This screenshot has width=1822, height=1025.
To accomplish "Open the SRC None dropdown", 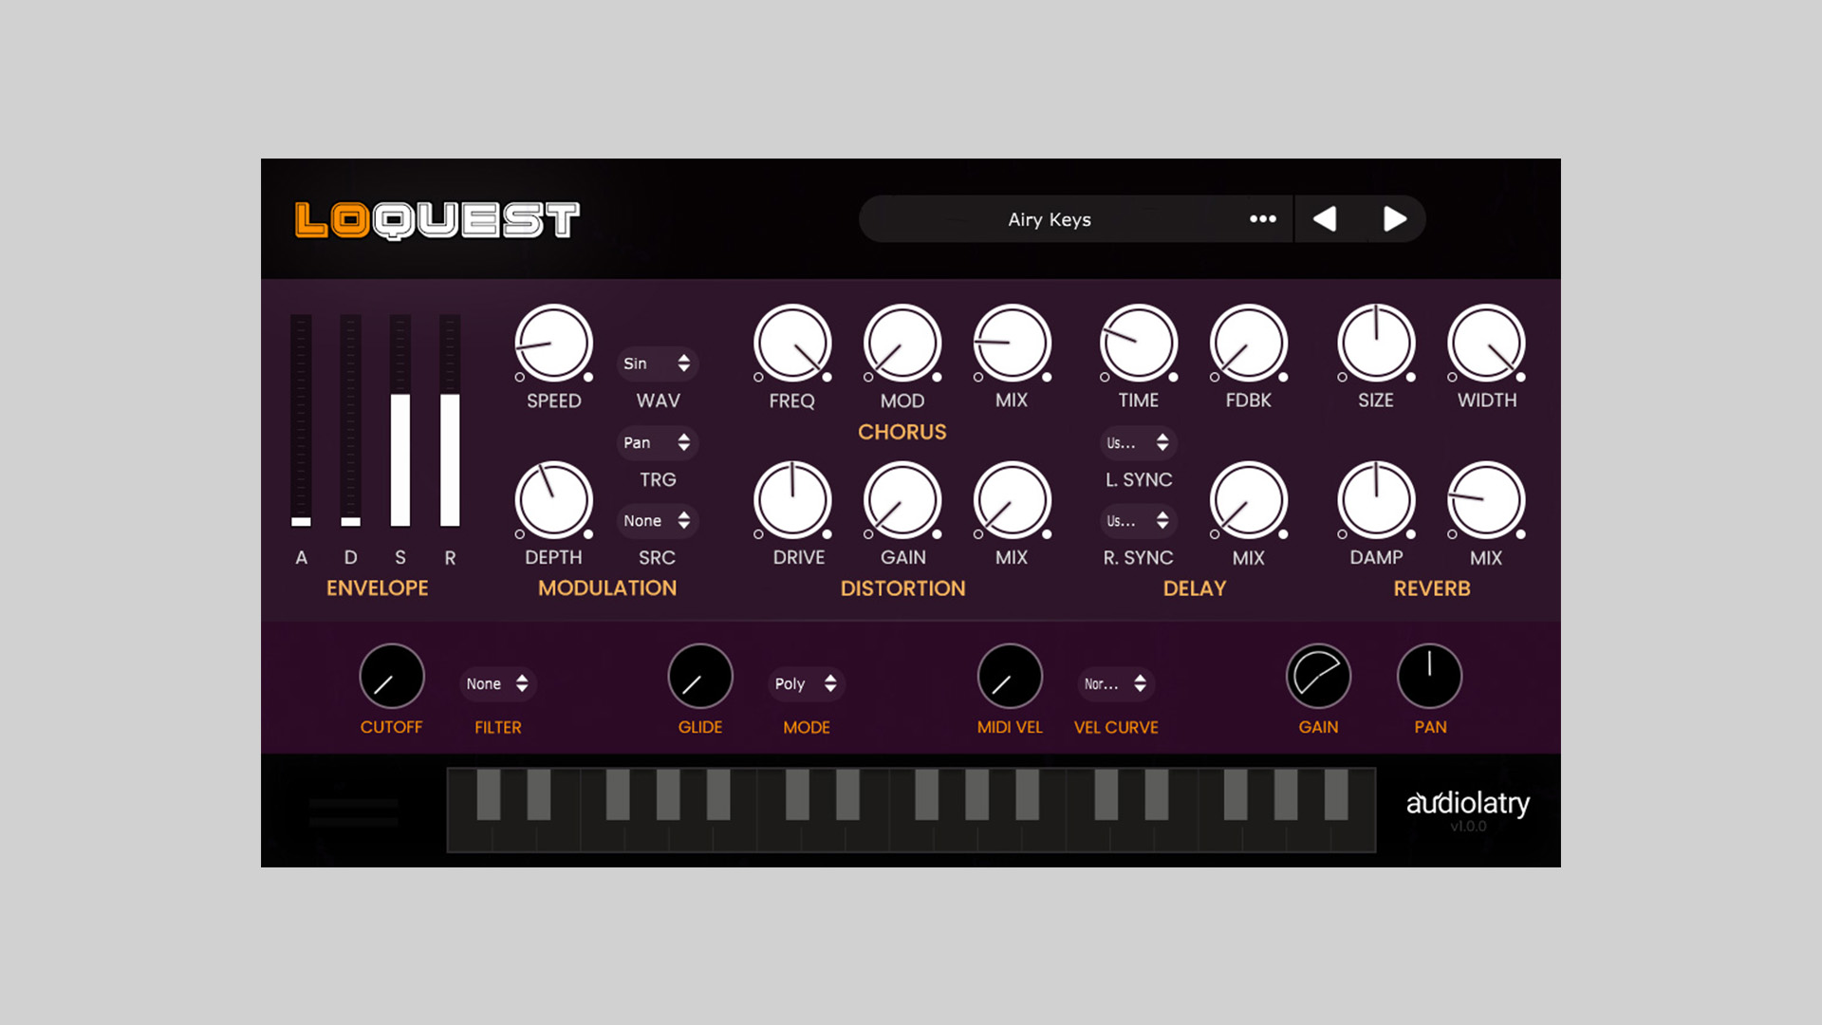I will coord(658,520).
